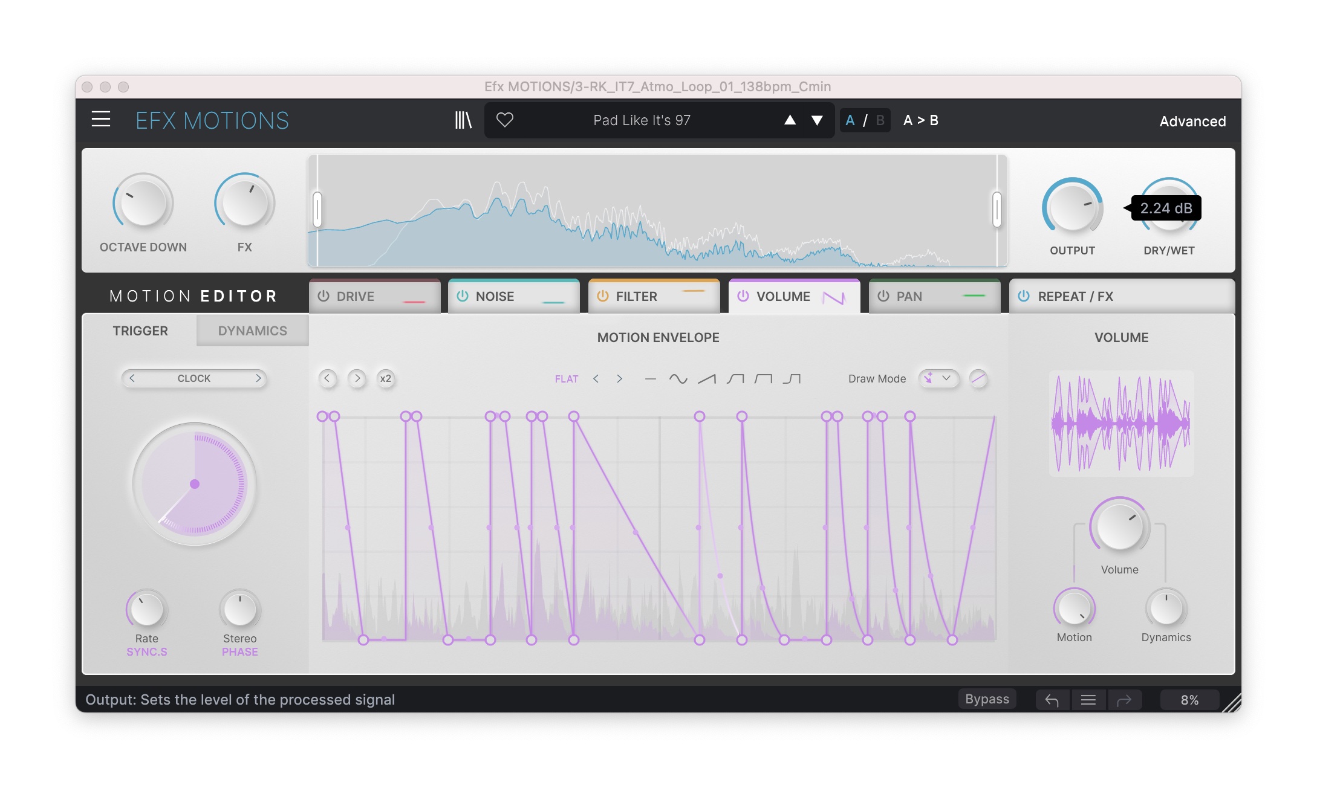Click the next arrow on the CLOCK selector
1317x788 pixels.
(x=259, y=378)
